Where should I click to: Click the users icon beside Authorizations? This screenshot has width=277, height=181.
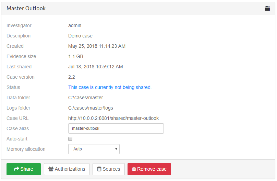coord(51,169)
